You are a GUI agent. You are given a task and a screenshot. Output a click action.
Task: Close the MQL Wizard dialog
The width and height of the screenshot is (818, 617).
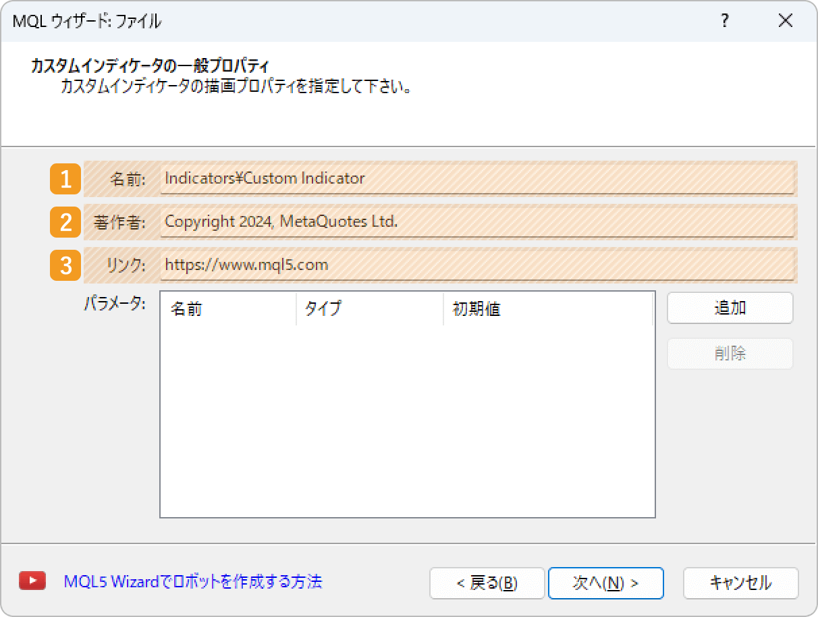tap(785, 22)
